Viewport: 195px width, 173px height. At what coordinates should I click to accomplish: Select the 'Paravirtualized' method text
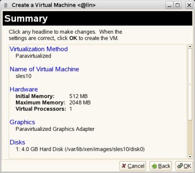pos(33,56)
